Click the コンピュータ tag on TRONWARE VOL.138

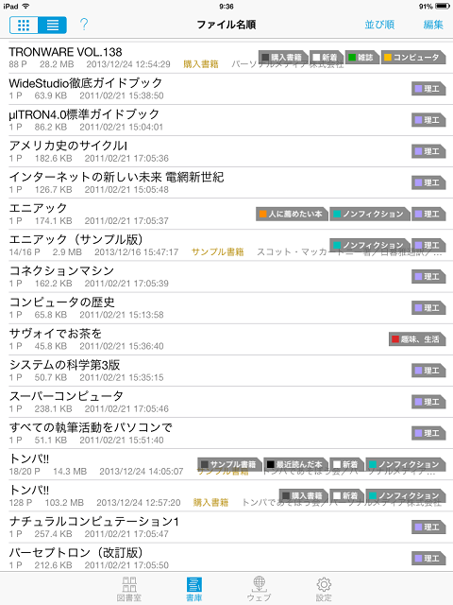413,58
